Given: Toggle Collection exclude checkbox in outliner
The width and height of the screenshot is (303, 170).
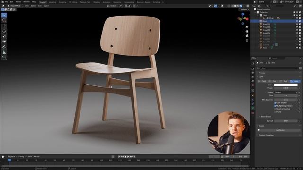Looking at the screenshot, I should point(294,12).
